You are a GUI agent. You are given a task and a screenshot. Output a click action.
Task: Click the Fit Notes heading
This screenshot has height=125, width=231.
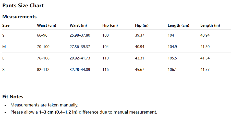click(x=13, y=97)
